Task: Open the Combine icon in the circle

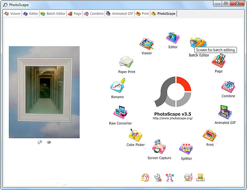Action: point(228,87)
